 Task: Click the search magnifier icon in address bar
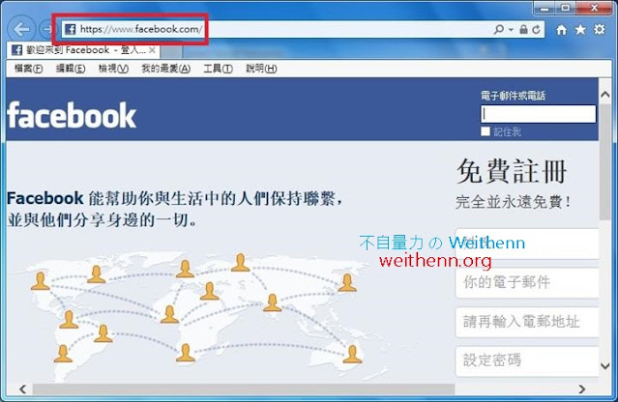(x=499, y=29)
